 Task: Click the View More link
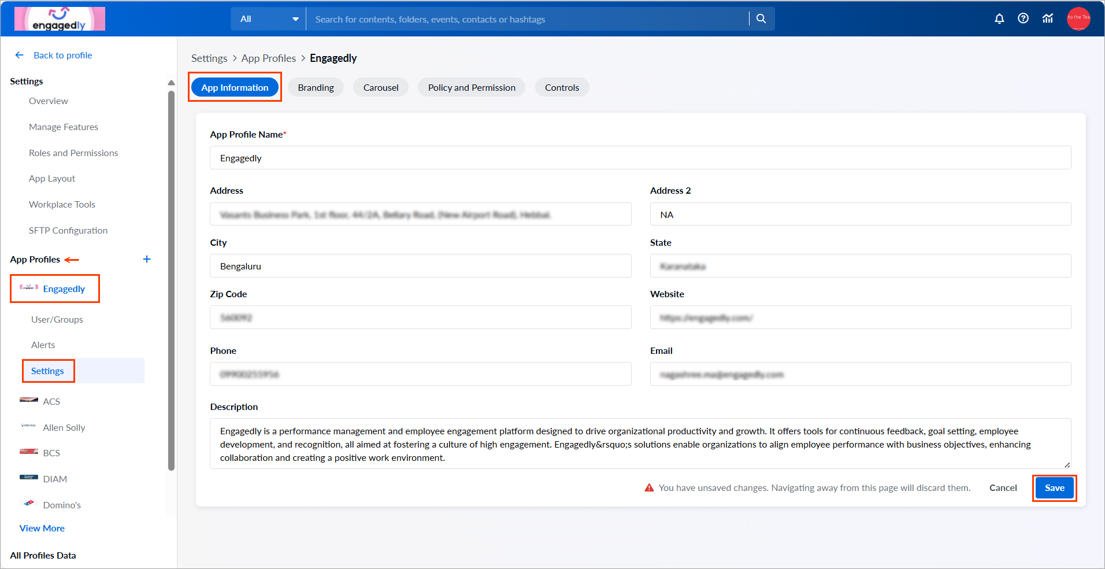point(42,528)
